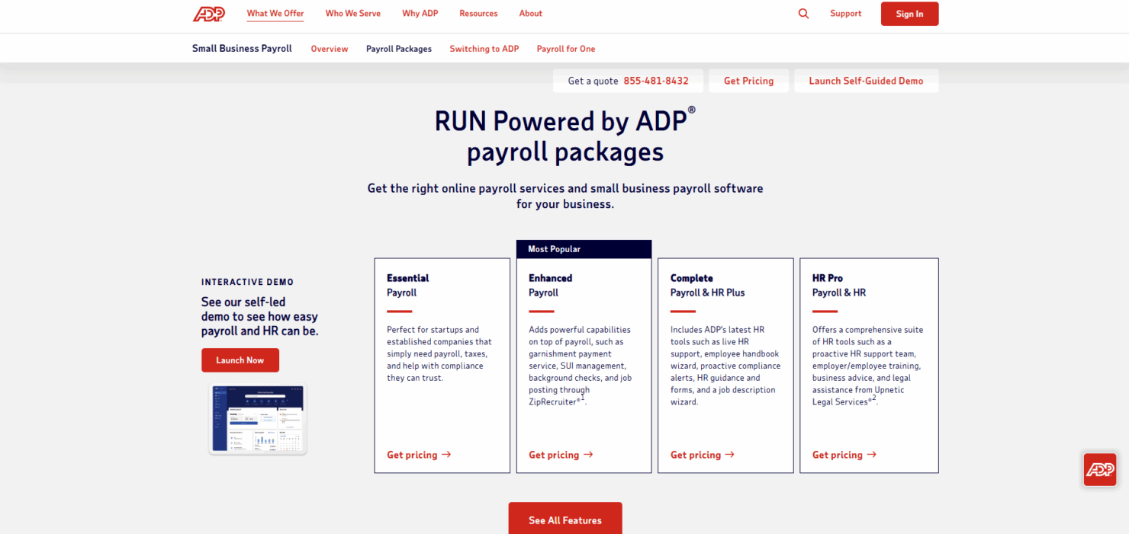Click the Small Business Payroll heading
This screenshot has width=1129, height=534.
242,49
